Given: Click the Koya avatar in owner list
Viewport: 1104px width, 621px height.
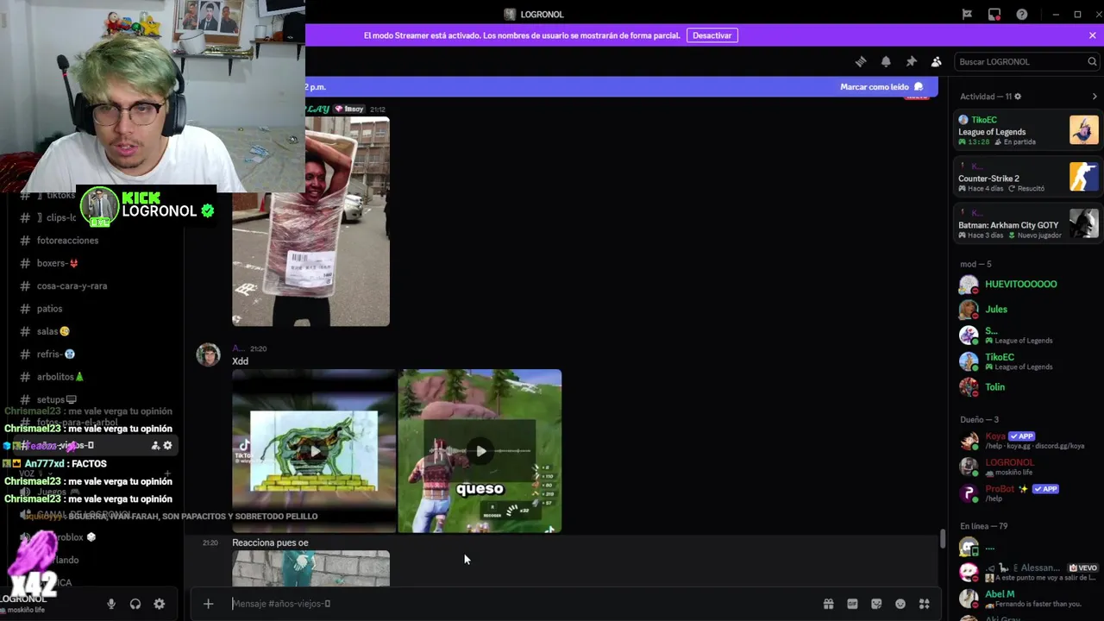Looking at the screenshot, I should pos(969,441).
